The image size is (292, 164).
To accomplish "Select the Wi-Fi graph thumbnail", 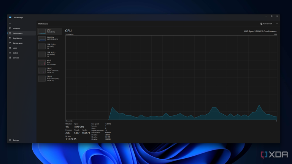I will (x=42, y=63).
